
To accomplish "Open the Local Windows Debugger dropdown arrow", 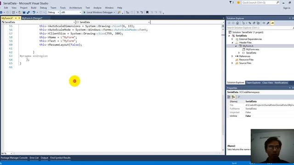I will tap(114, 12).
